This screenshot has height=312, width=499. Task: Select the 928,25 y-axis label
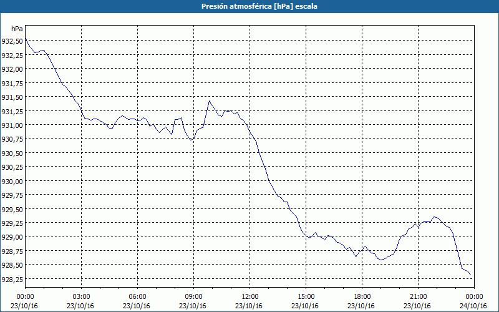[12, 279]
